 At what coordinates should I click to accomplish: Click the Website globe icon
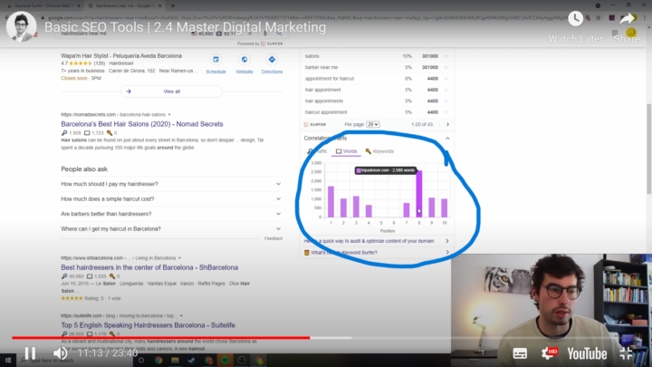pyautogui.click(x=244, y=60)
